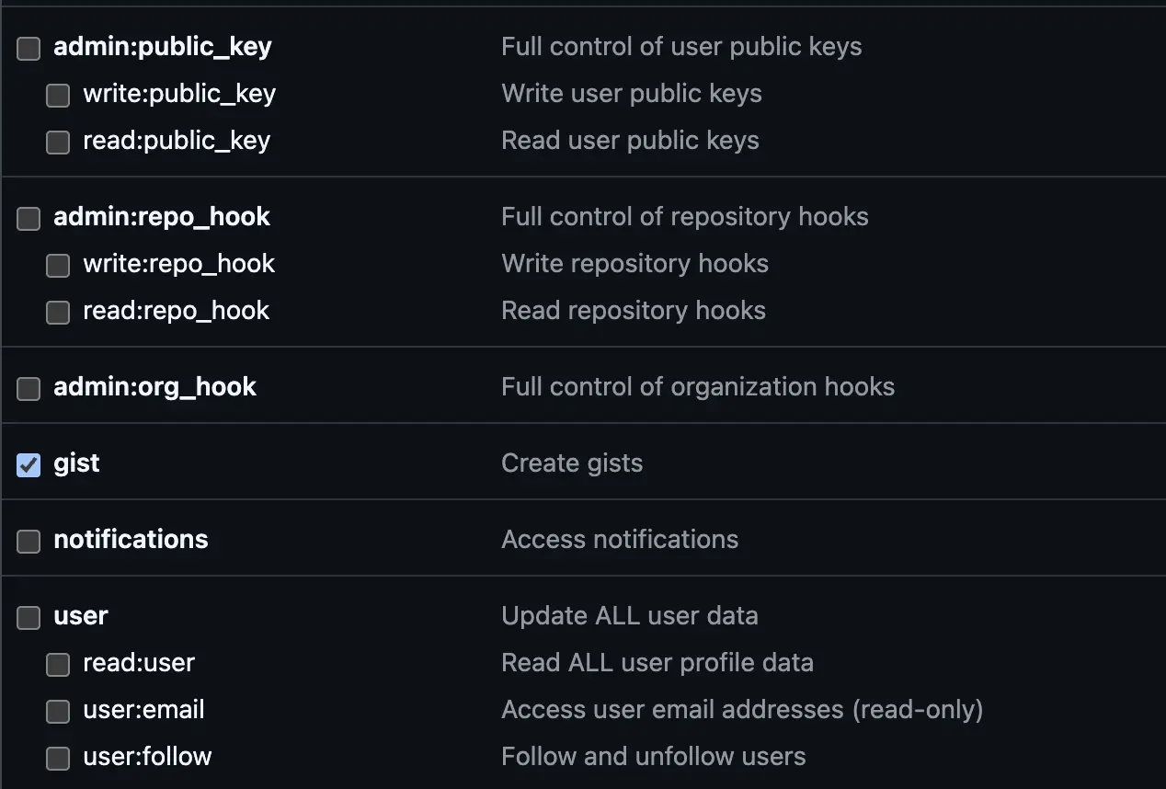
Task: Enable read:public_key access
Action: click(x=57, y=142)
